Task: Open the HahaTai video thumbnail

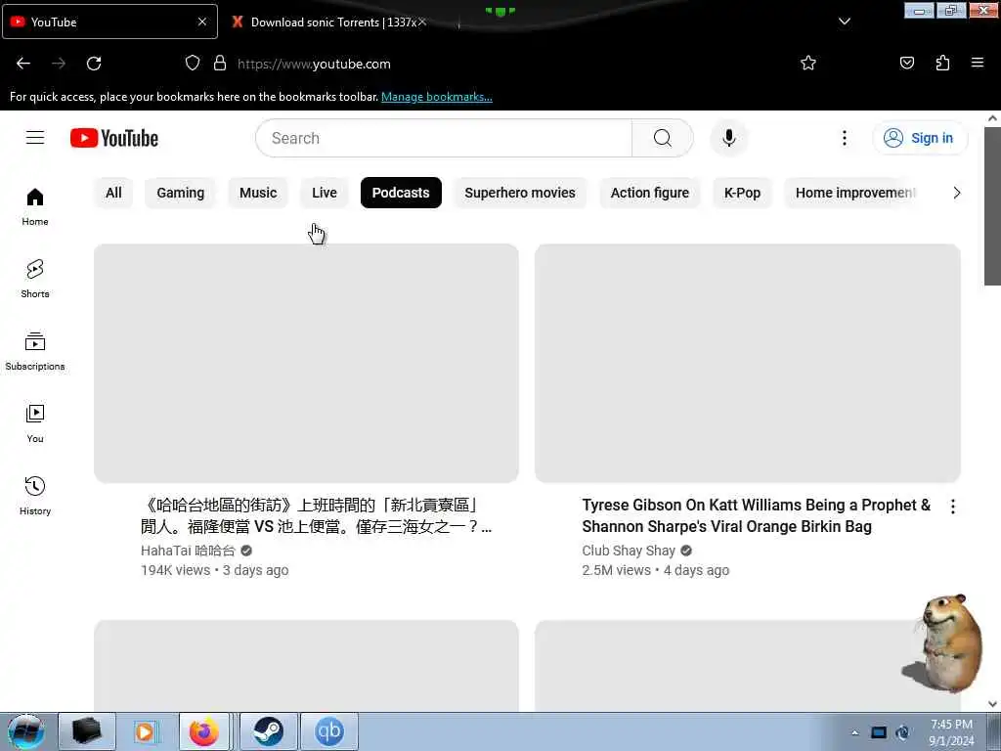Action: pos(306,363)
